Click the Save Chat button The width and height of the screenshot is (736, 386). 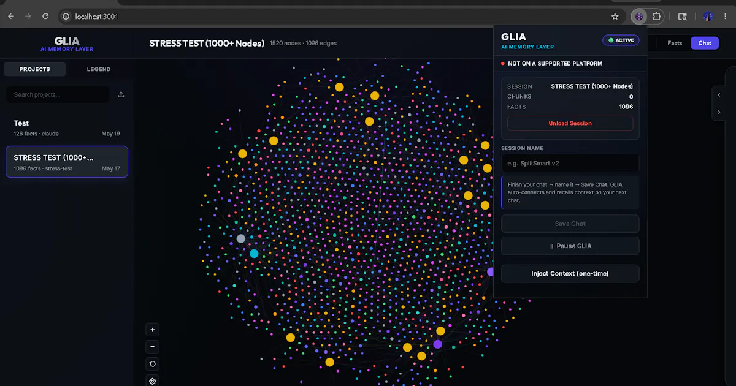pos(570,224)
